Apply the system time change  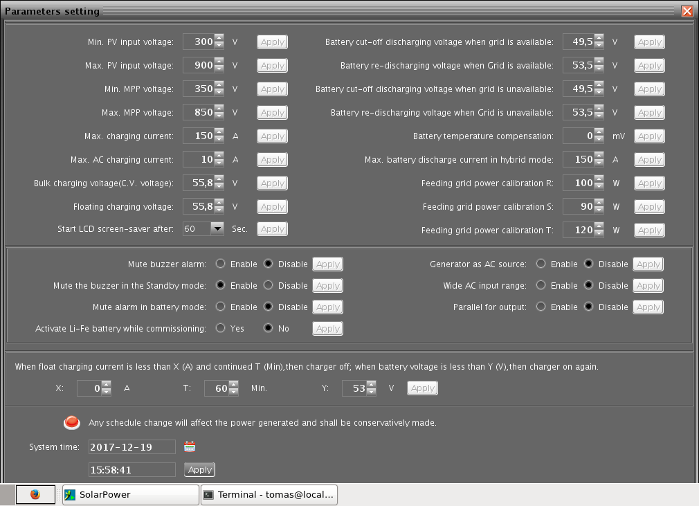click(x=200, y=469)
